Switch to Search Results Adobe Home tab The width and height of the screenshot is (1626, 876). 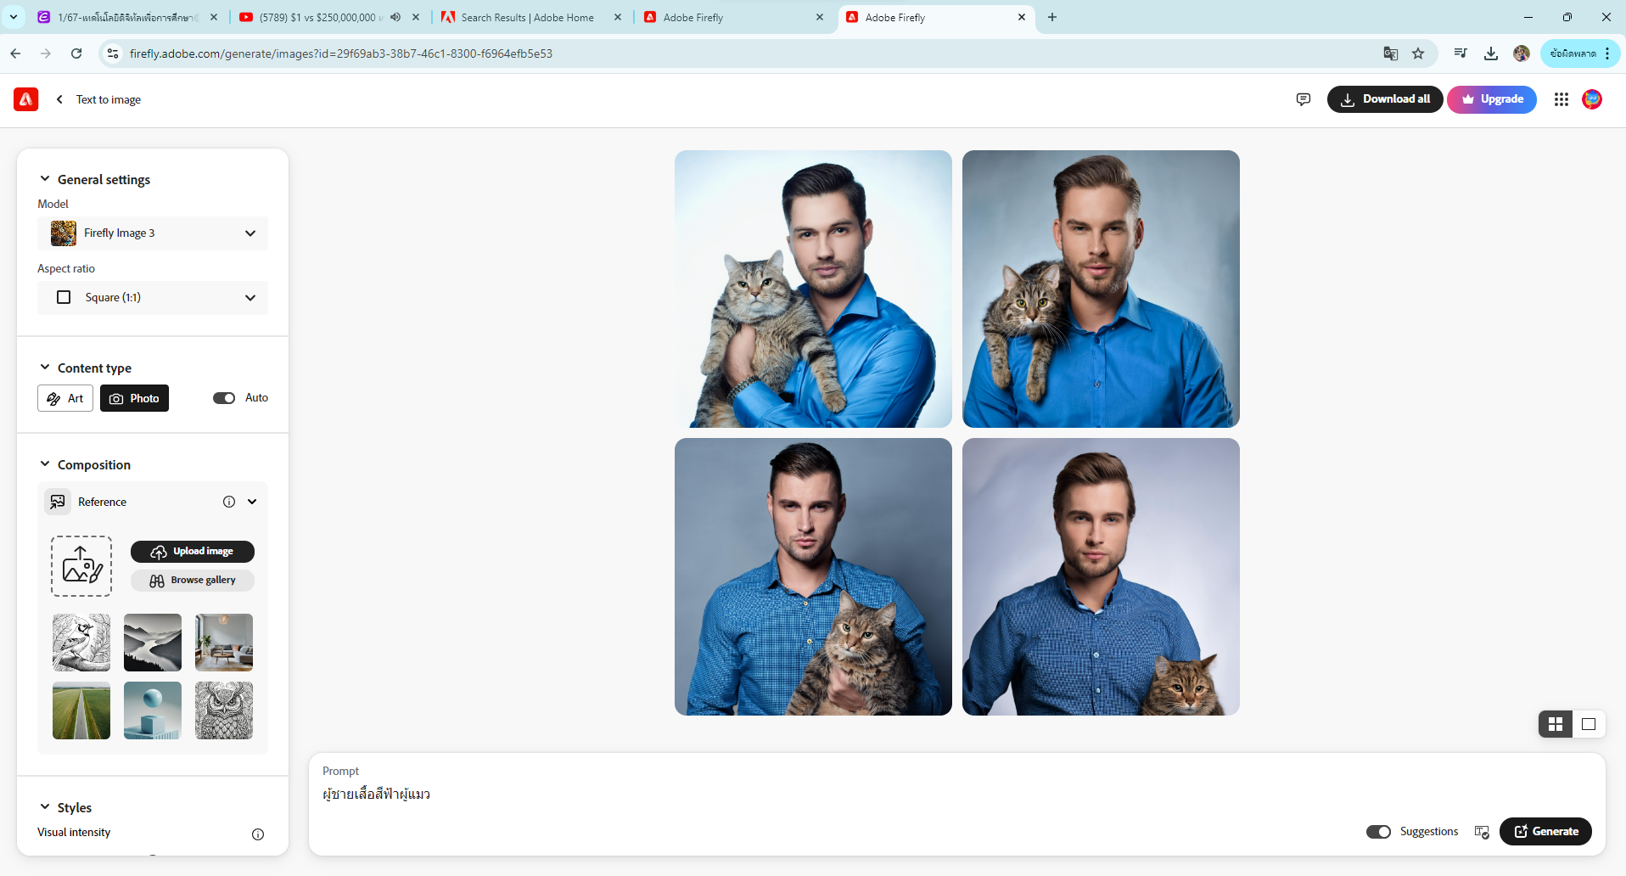coord(526,17)
